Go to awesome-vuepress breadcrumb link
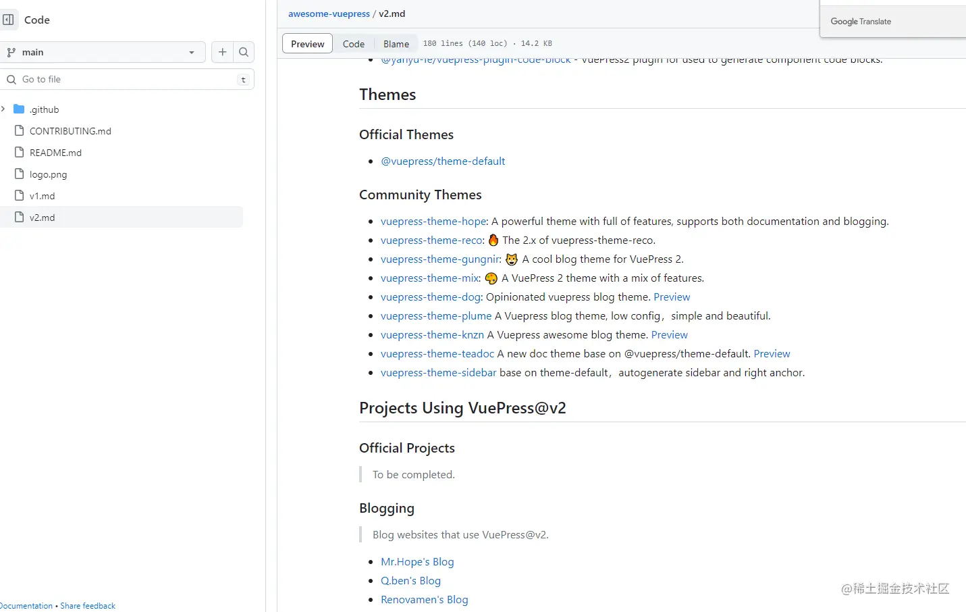966x612 pixels. [x=329, y=14]
